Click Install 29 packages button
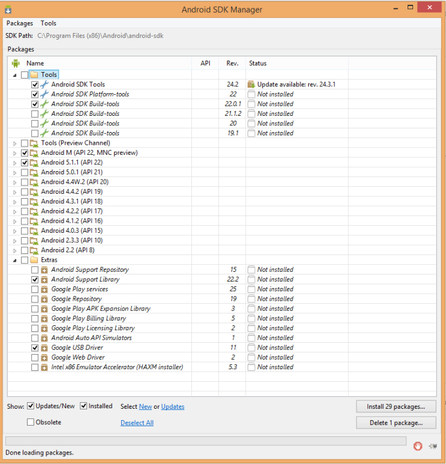The image size is (446, 464). (396, 406)
